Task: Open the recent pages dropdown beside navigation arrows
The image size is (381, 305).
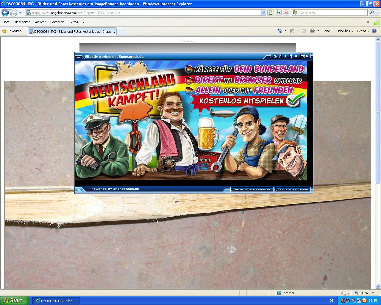Action: pos(20,13)
